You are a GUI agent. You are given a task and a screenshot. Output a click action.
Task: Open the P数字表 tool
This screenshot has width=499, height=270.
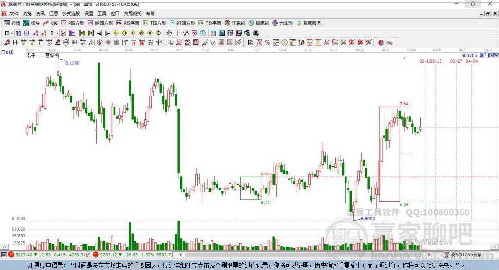[128, 23]
